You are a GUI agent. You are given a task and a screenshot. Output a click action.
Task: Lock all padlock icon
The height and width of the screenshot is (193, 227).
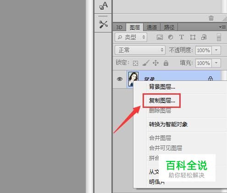(x=166, y=63)
